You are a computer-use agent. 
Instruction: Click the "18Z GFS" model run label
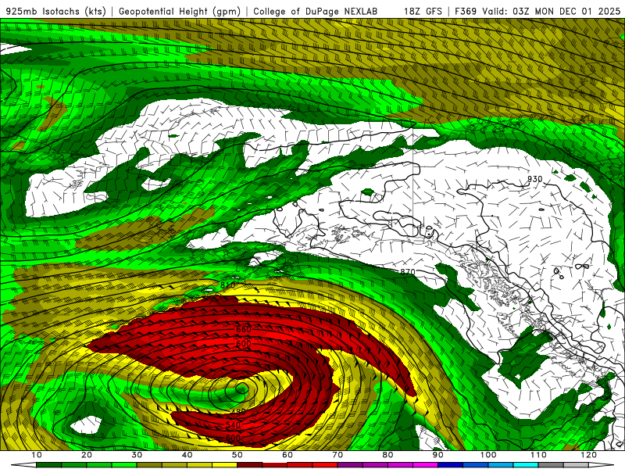click(423, 11)
